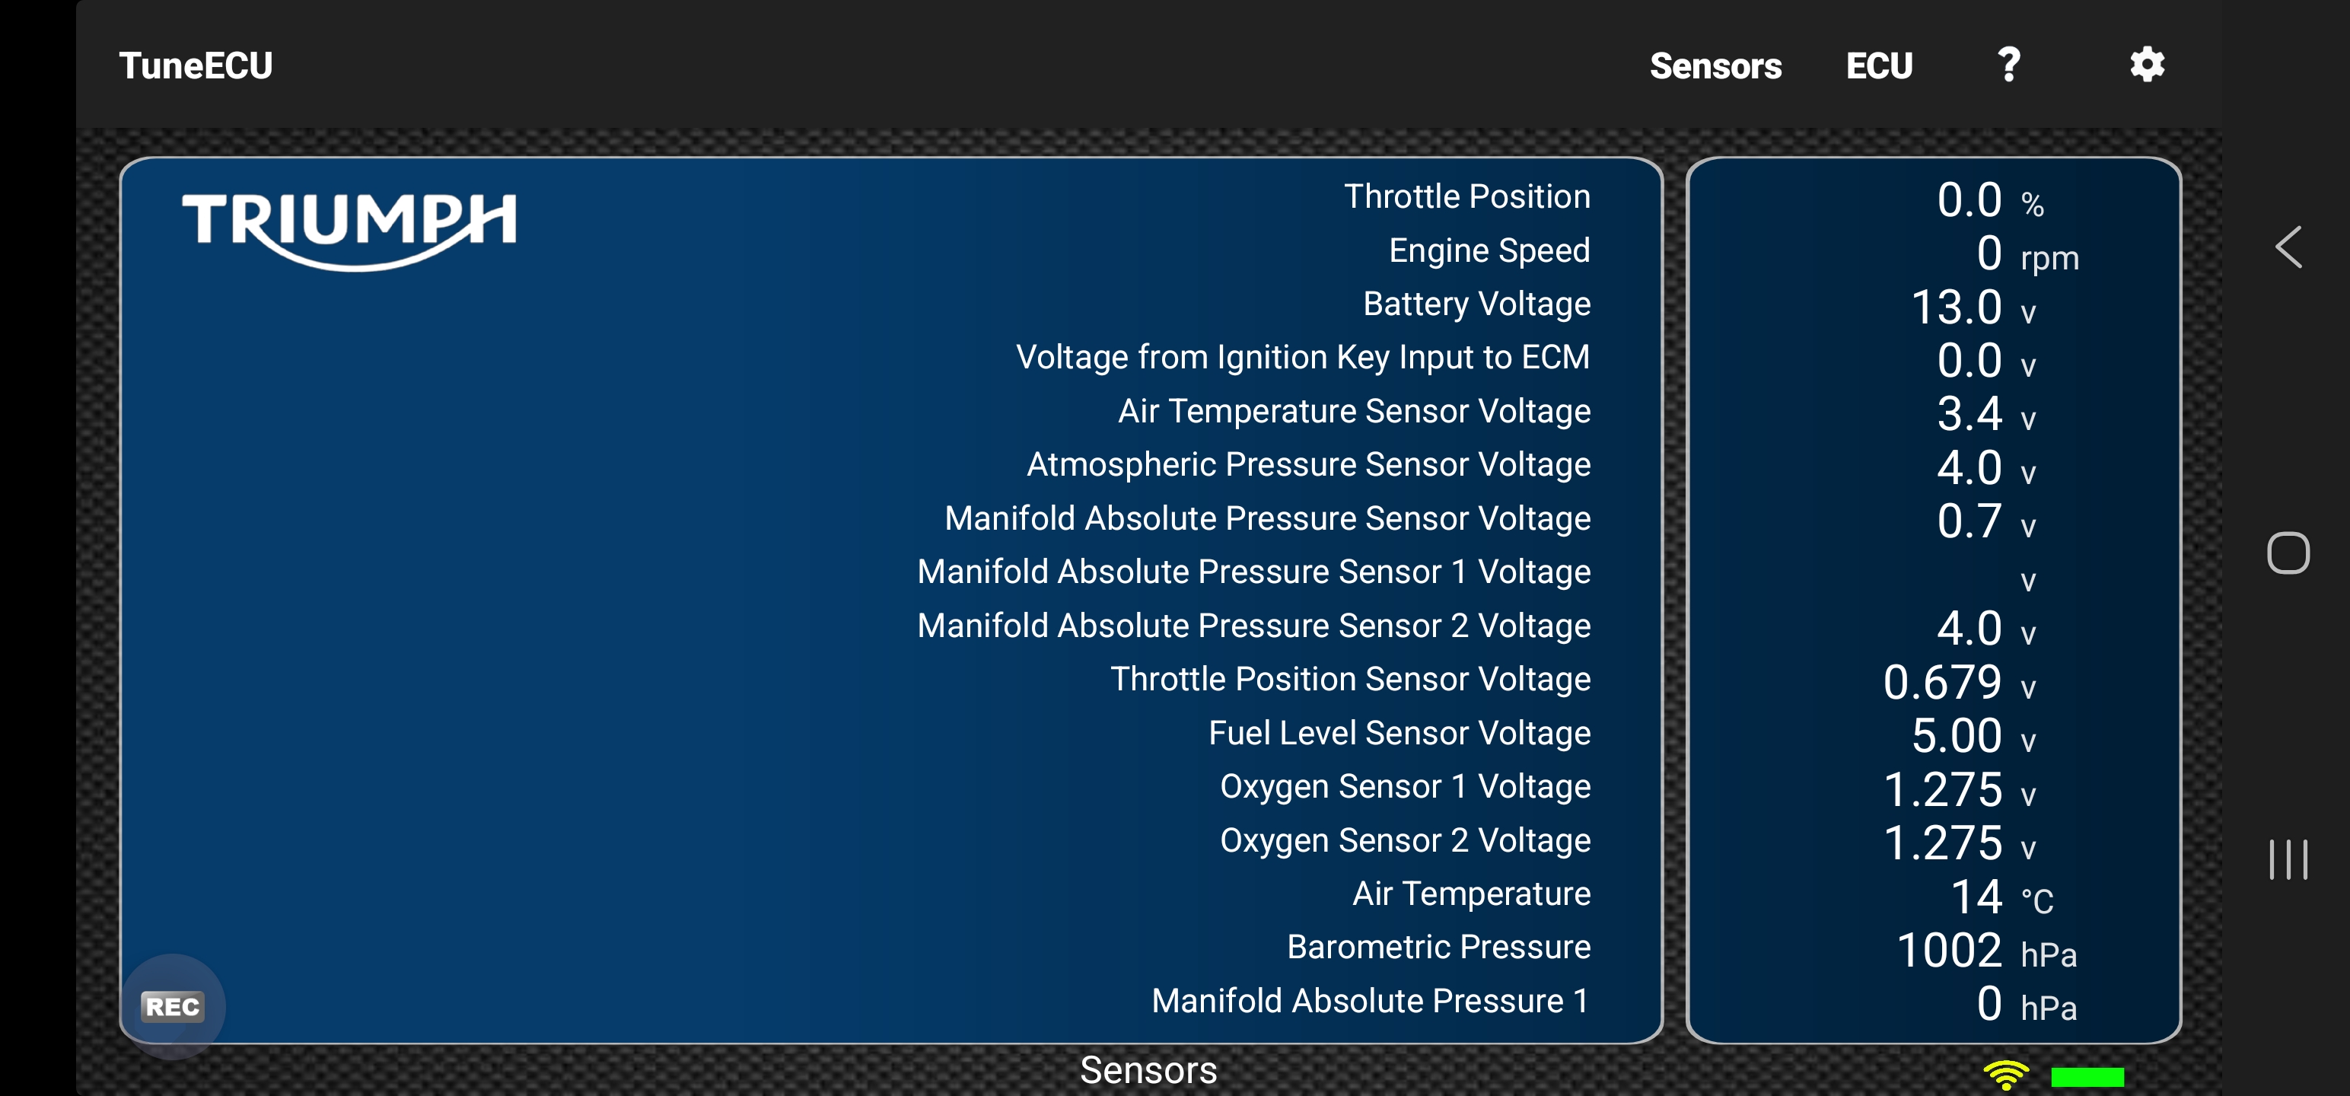The width and height of the screenshot is (2350, 1096).
Task: Select the Battery Voltage sensor label
Action: click(1476, 304)
